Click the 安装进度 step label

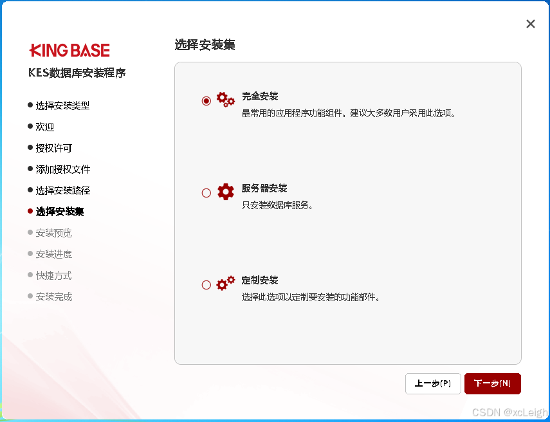(x=54, y=254)
